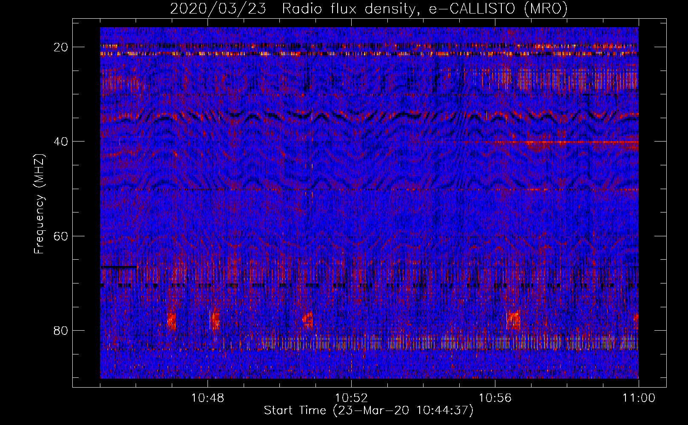688x425 pixels.
Task: Click the '60' frequency tick label
Action: click(x=61, y=236)
